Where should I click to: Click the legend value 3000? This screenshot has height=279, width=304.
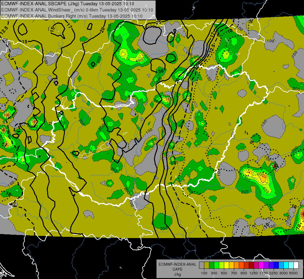pyautogui.click(x=284, y=273)
